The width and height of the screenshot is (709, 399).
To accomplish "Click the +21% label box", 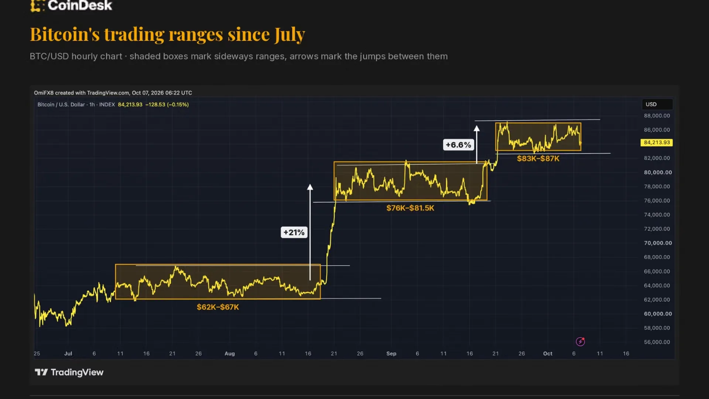I will click(x=294, y=232).
